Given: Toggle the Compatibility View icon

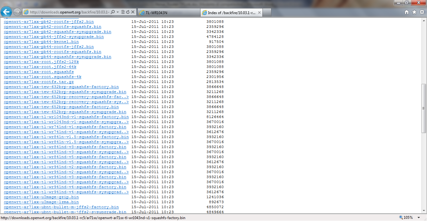Looking at the screenshot, I should tap(123, 12).
